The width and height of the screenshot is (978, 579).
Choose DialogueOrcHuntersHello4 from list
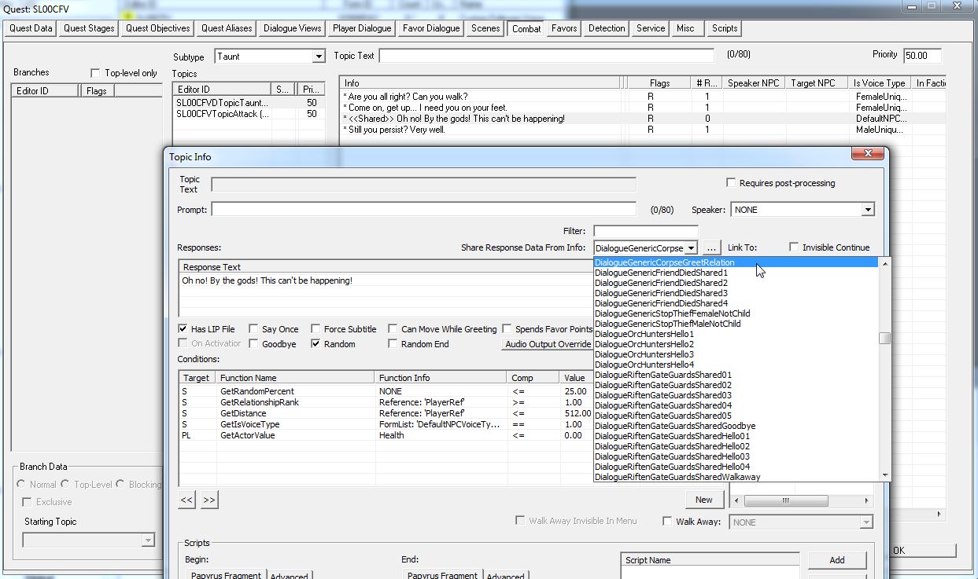coord(737,365)
